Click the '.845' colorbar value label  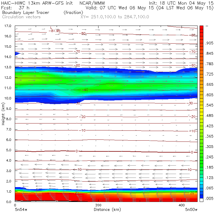tap(209, 53)
